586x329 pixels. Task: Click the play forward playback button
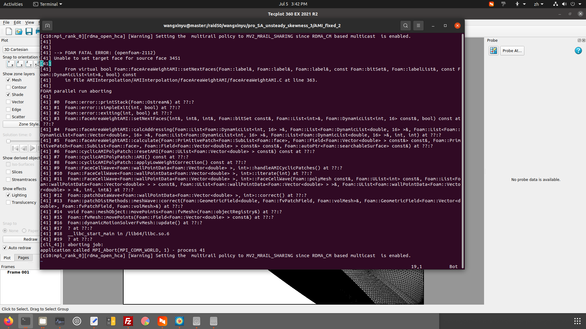click(x=32, y=148)
